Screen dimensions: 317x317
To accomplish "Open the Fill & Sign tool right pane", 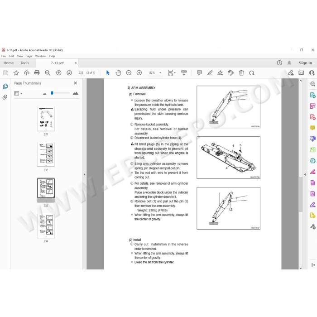I will pyautogui.click(x=312, y=205).
